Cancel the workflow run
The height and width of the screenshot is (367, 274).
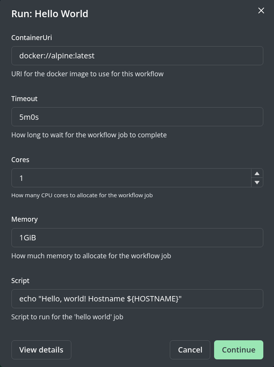tap(190, 349)
